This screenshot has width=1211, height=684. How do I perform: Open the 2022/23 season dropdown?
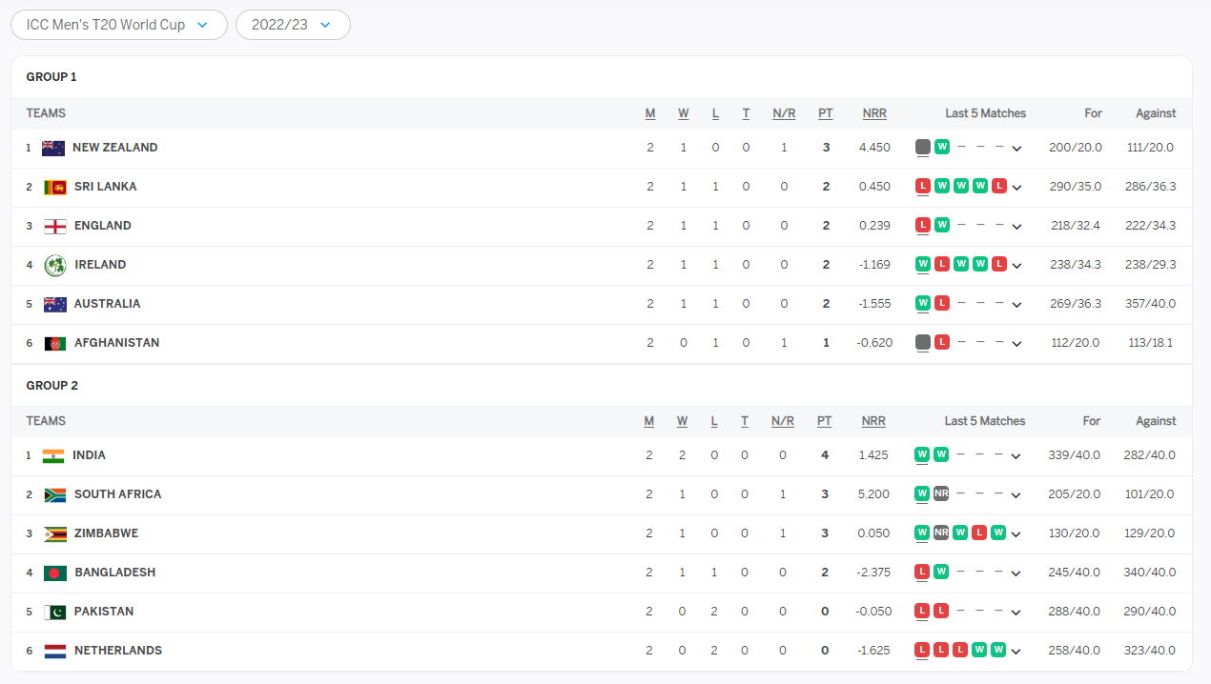[x=293, y=25]
